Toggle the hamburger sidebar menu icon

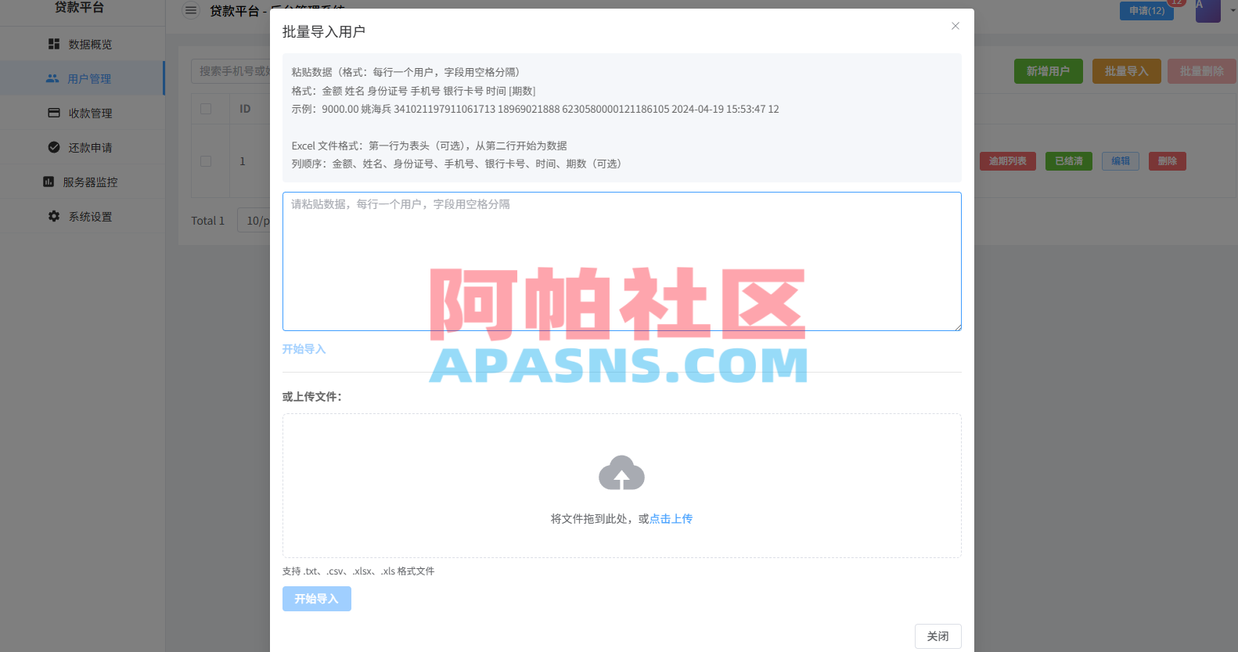click(x=191, y=10)
